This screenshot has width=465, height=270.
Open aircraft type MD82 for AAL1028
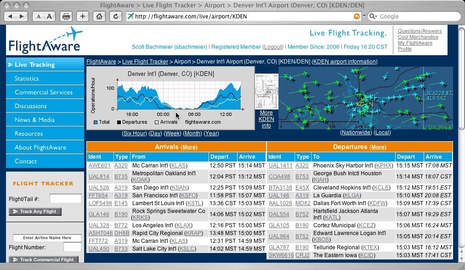click(303, 203)
